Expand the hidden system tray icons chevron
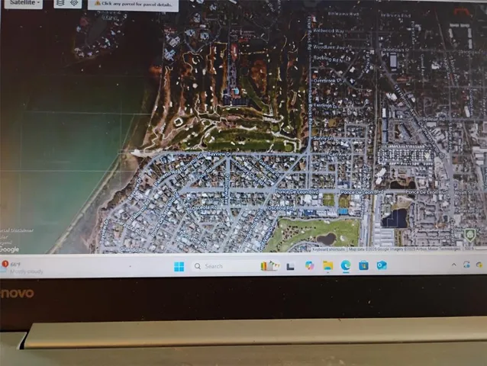487x366 pixels. pyautogui.click(x=453, y=265)
